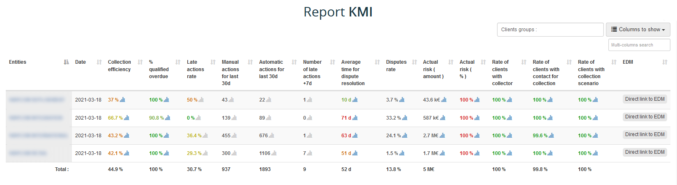Open the Clients groups selector
The image size is (677, 185).
550,30
